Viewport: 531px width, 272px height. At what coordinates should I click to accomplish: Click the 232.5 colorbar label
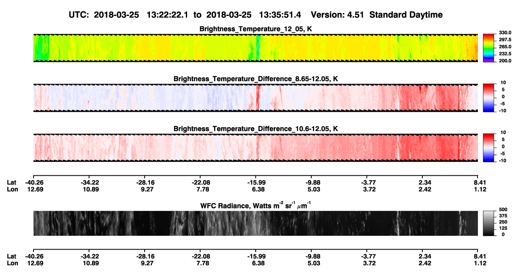505,53
